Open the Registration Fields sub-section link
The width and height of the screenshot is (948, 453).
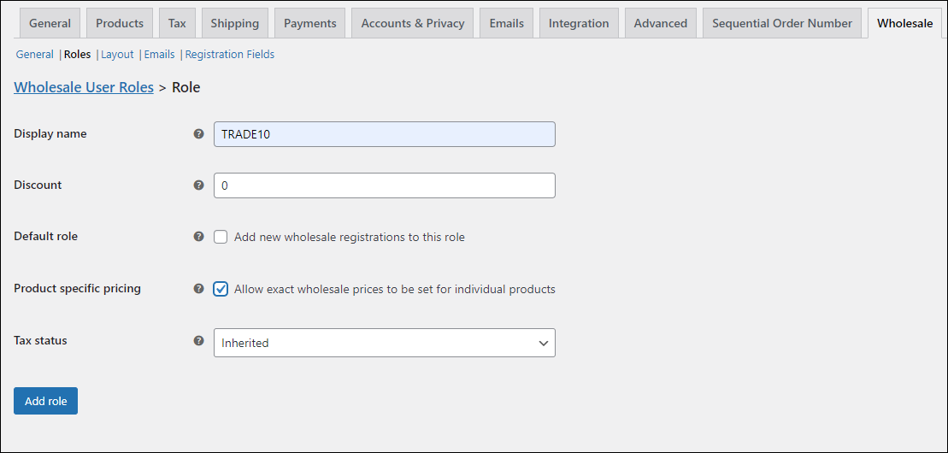(230, 55)
